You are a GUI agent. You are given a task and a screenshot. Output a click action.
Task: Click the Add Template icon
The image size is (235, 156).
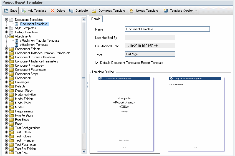coord(24,11)
